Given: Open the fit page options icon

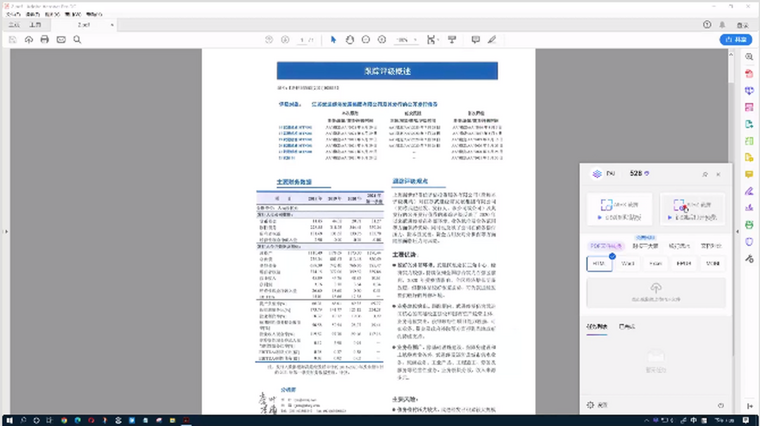Looking at the screenshot, I should click(x=432, y=40).
